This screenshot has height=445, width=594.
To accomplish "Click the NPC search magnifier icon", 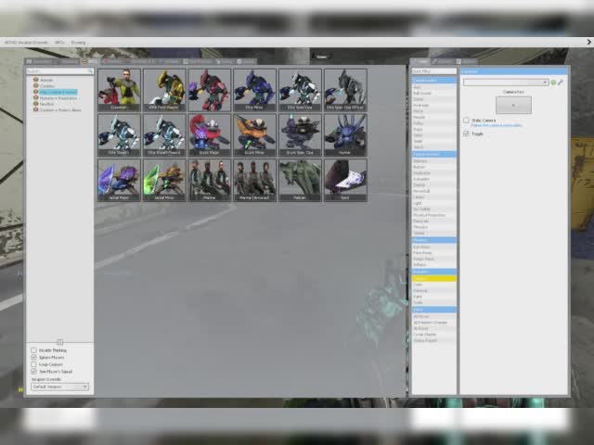I will pyautogui.click(x=90, y=70).
